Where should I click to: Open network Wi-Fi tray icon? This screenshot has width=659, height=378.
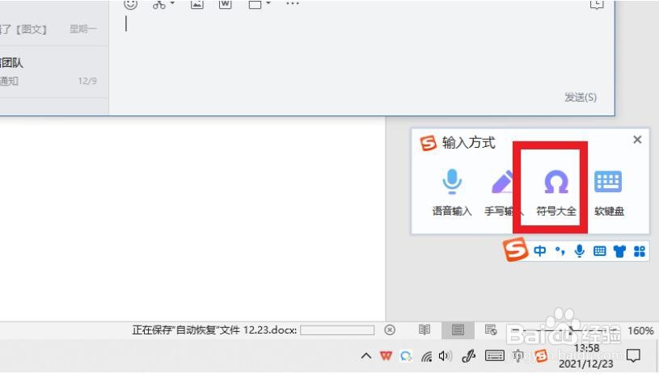[x=427, y=356]
